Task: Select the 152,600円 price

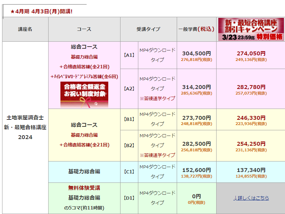Action: pos(197,170)
